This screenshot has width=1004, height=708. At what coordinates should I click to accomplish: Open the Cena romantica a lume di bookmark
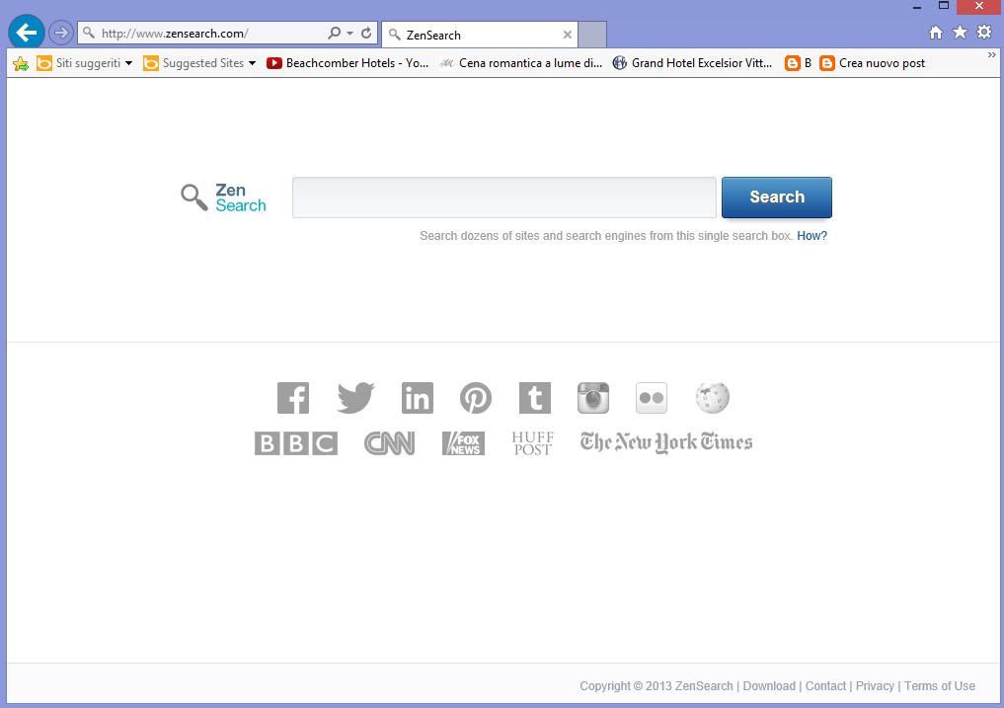click(x=521, y=63)
